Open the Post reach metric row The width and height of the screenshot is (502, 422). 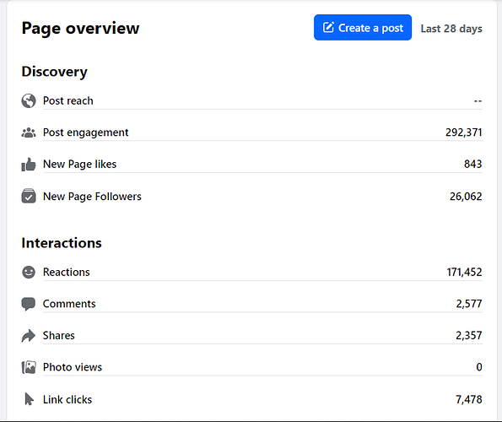[252, 100]
